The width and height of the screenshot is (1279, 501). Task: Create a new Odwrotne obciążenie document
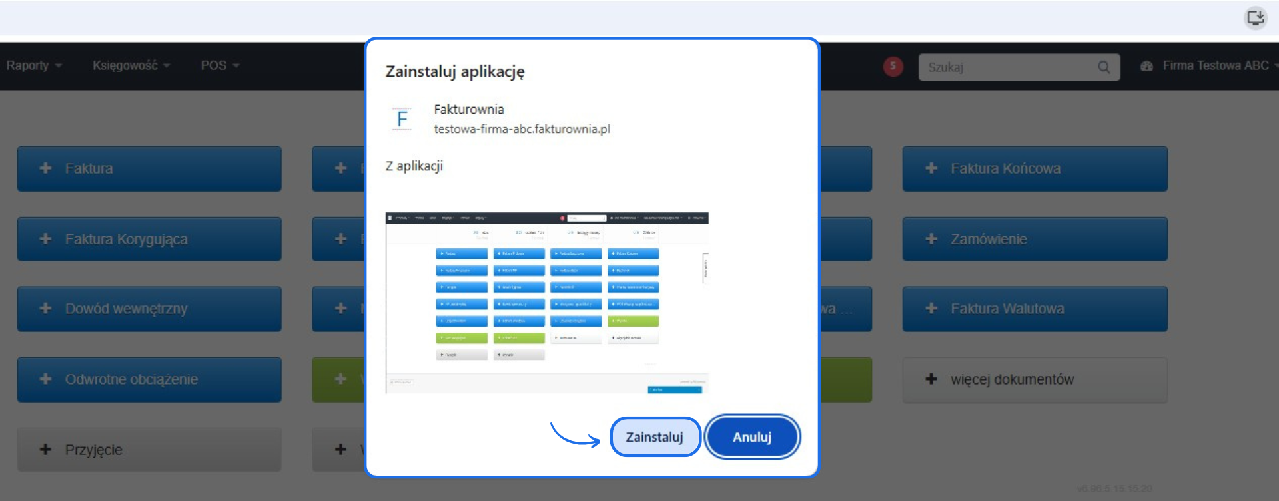149,379
